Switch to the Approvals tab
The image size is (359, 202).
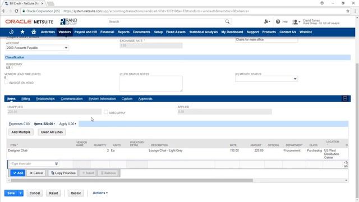145,99
